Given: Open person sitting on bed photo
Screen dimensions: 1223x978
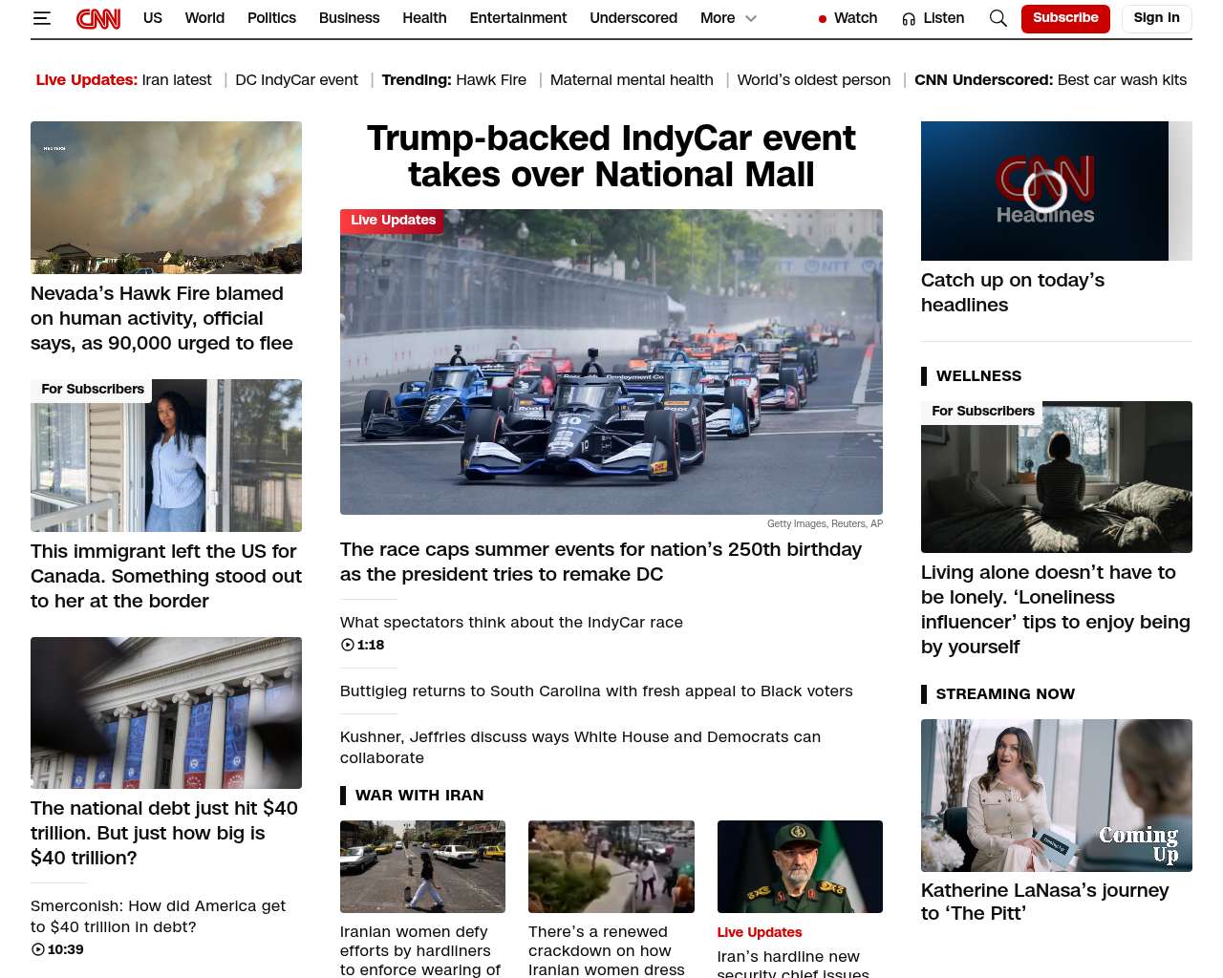Looking at the screenshot, I should coord(1057,477).
